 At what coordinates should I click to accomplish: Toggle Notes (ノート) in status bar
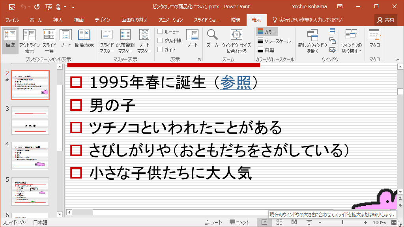(x=213, y=222)
